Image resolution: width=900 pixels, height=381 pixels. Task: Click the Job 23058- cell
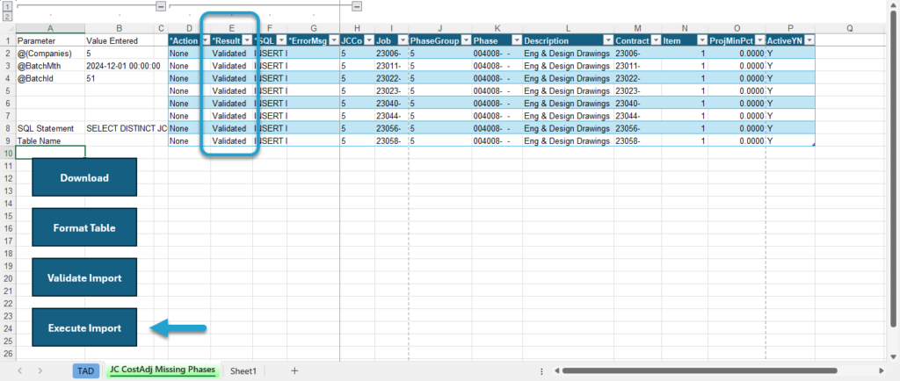[x=391, y=141]
